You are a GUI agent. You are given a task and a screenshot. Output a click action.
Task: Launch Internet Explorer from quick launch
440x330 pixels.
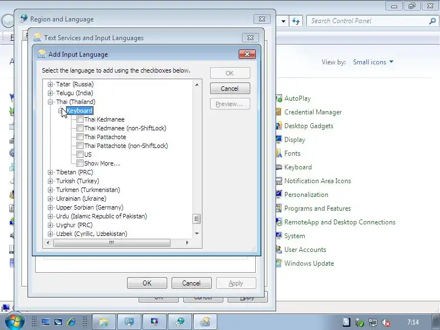(71, 322)
